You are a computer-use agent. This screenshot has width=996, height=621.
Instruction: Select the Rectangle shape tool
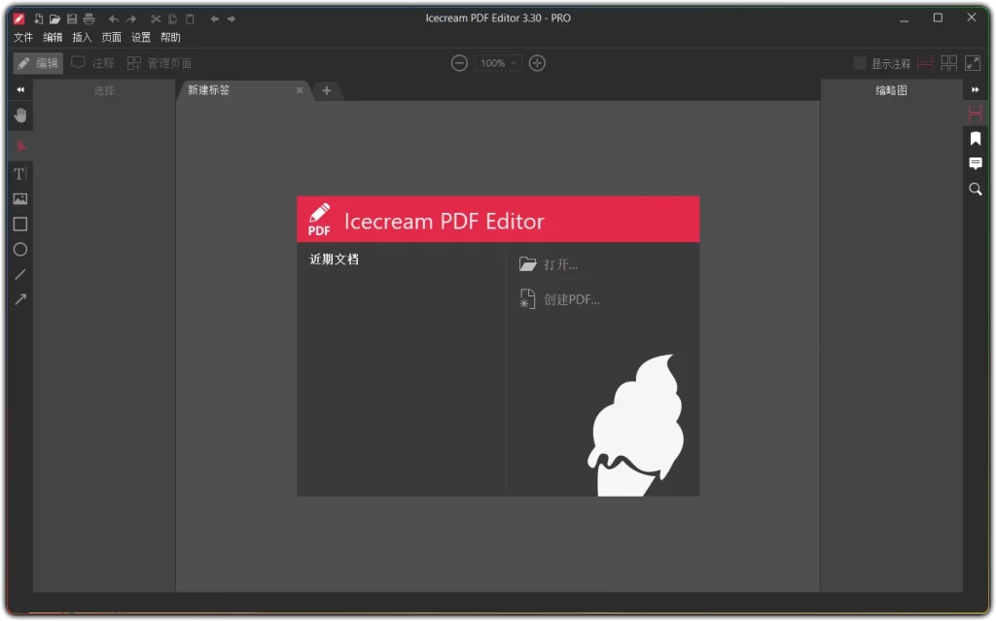[x=19, y=224]
